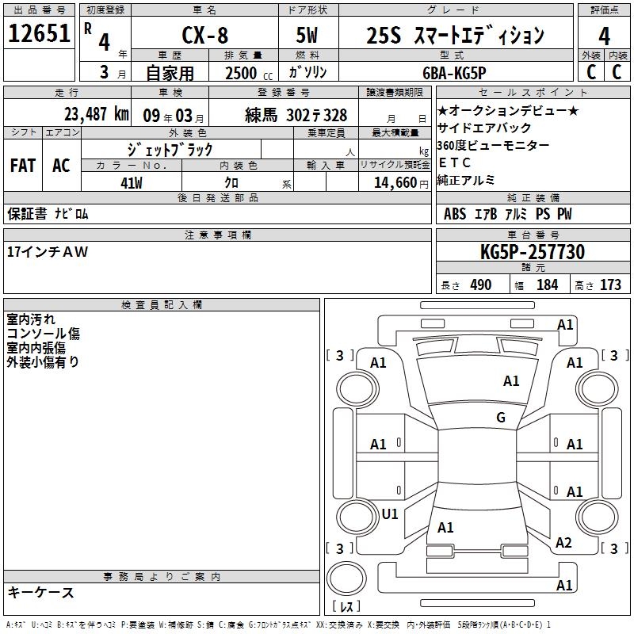Viewport: 634px width, 634px height.
Task: Click registration month 3月
Action: click(113, 73)
